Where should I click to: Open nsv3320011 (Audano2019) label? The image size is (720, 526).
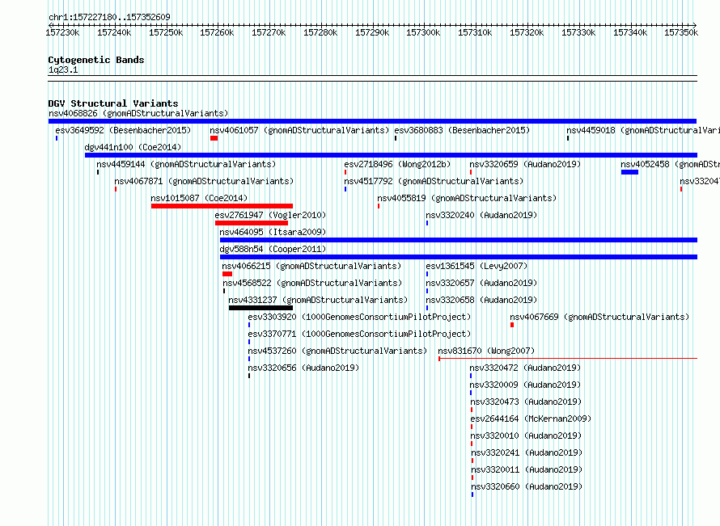[527, 469]
